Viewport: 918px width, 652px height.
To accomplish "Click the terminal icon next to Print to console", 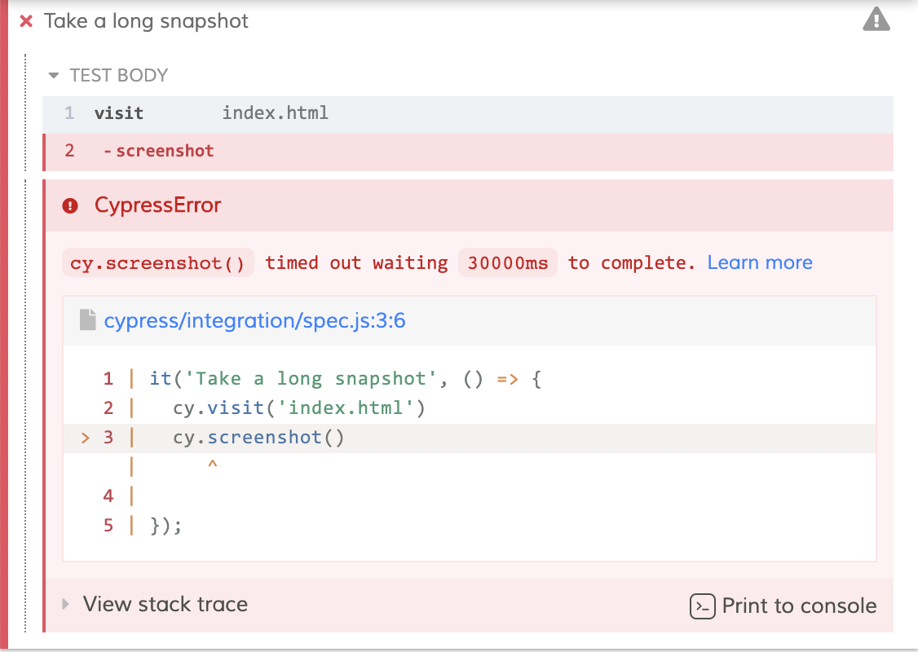I will [701, 606].
